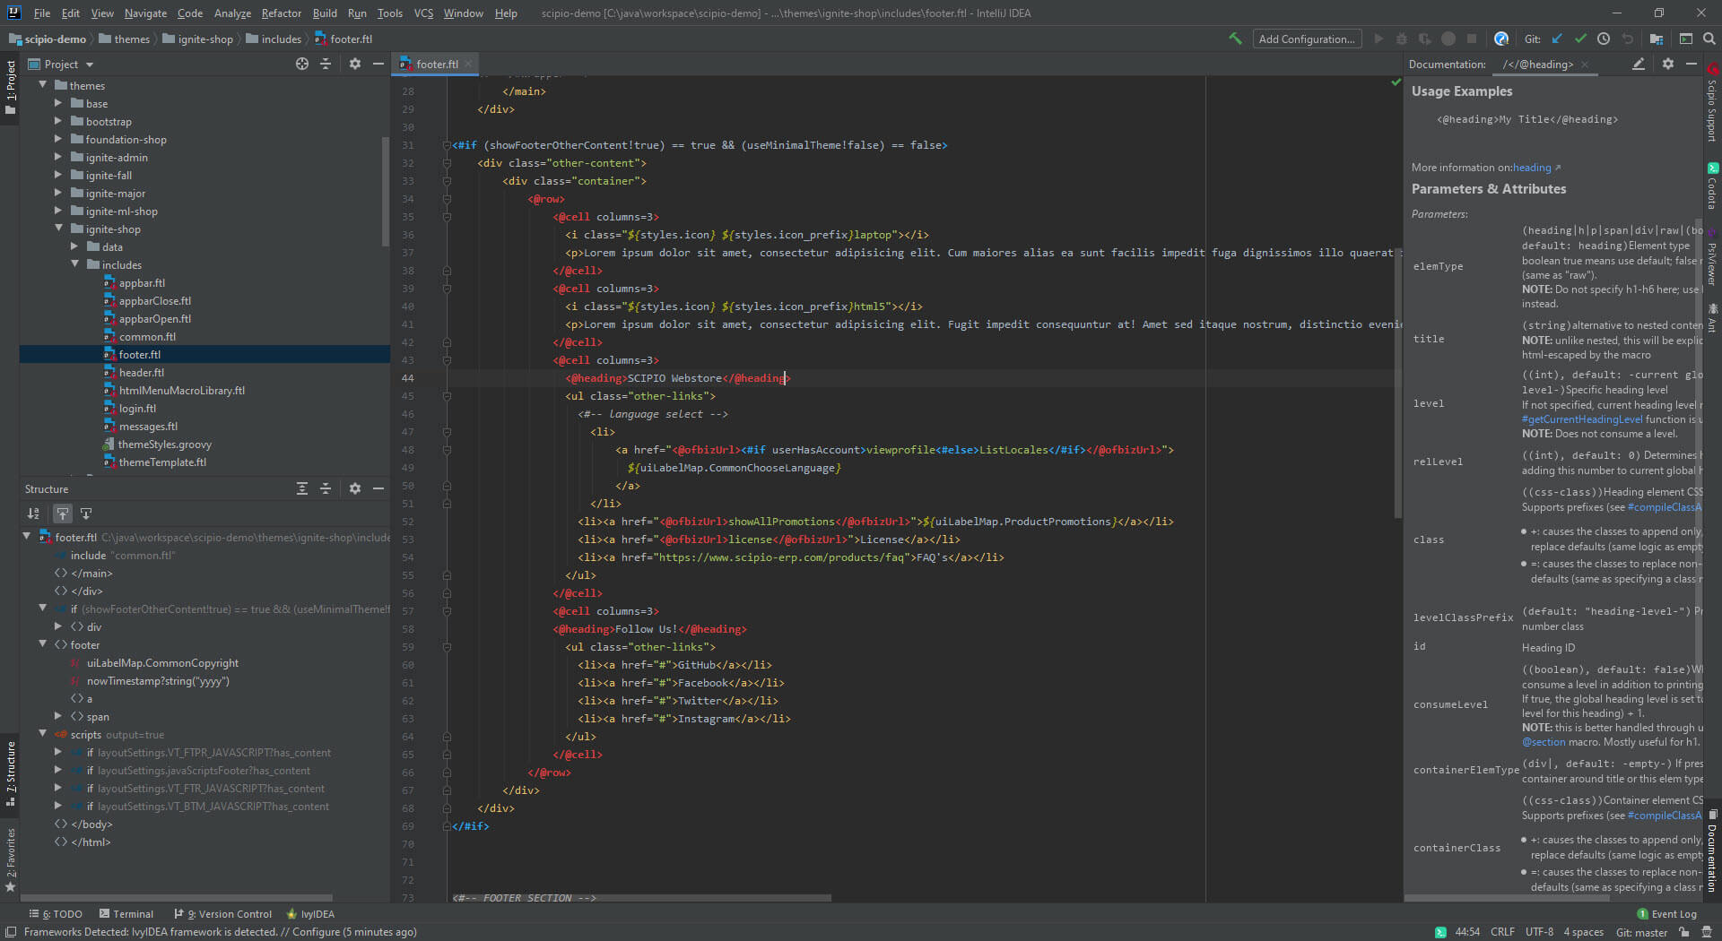Click the Project tree vertical scrollbar thumb
The height and width of the screenshot is (941, 1722).
386,191
